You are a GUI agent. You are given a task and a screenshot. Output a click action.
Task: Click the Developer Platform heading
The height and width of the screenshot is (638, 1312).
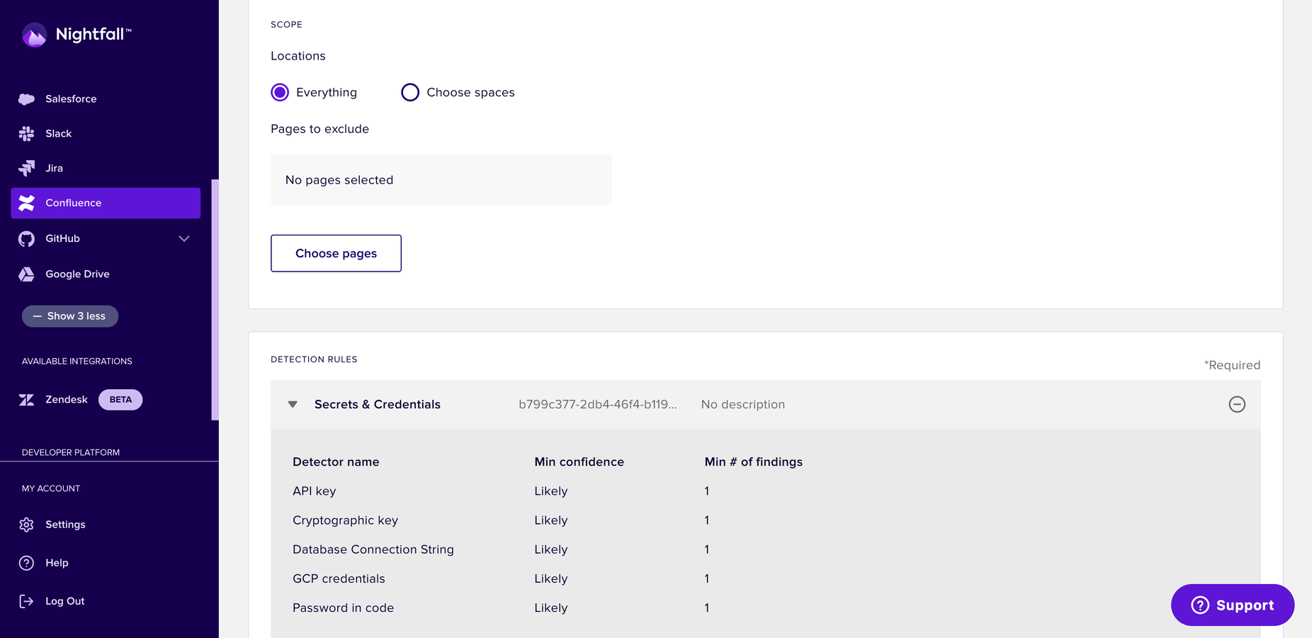(x=71, y=452)
